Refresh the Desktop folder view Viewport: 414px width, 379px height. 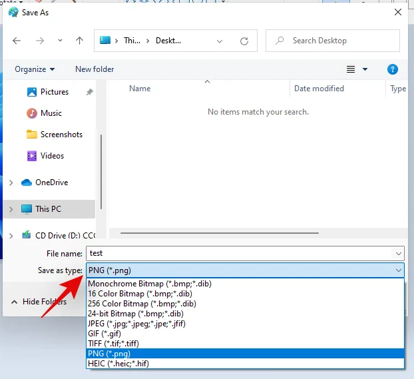tap(244, 41)
